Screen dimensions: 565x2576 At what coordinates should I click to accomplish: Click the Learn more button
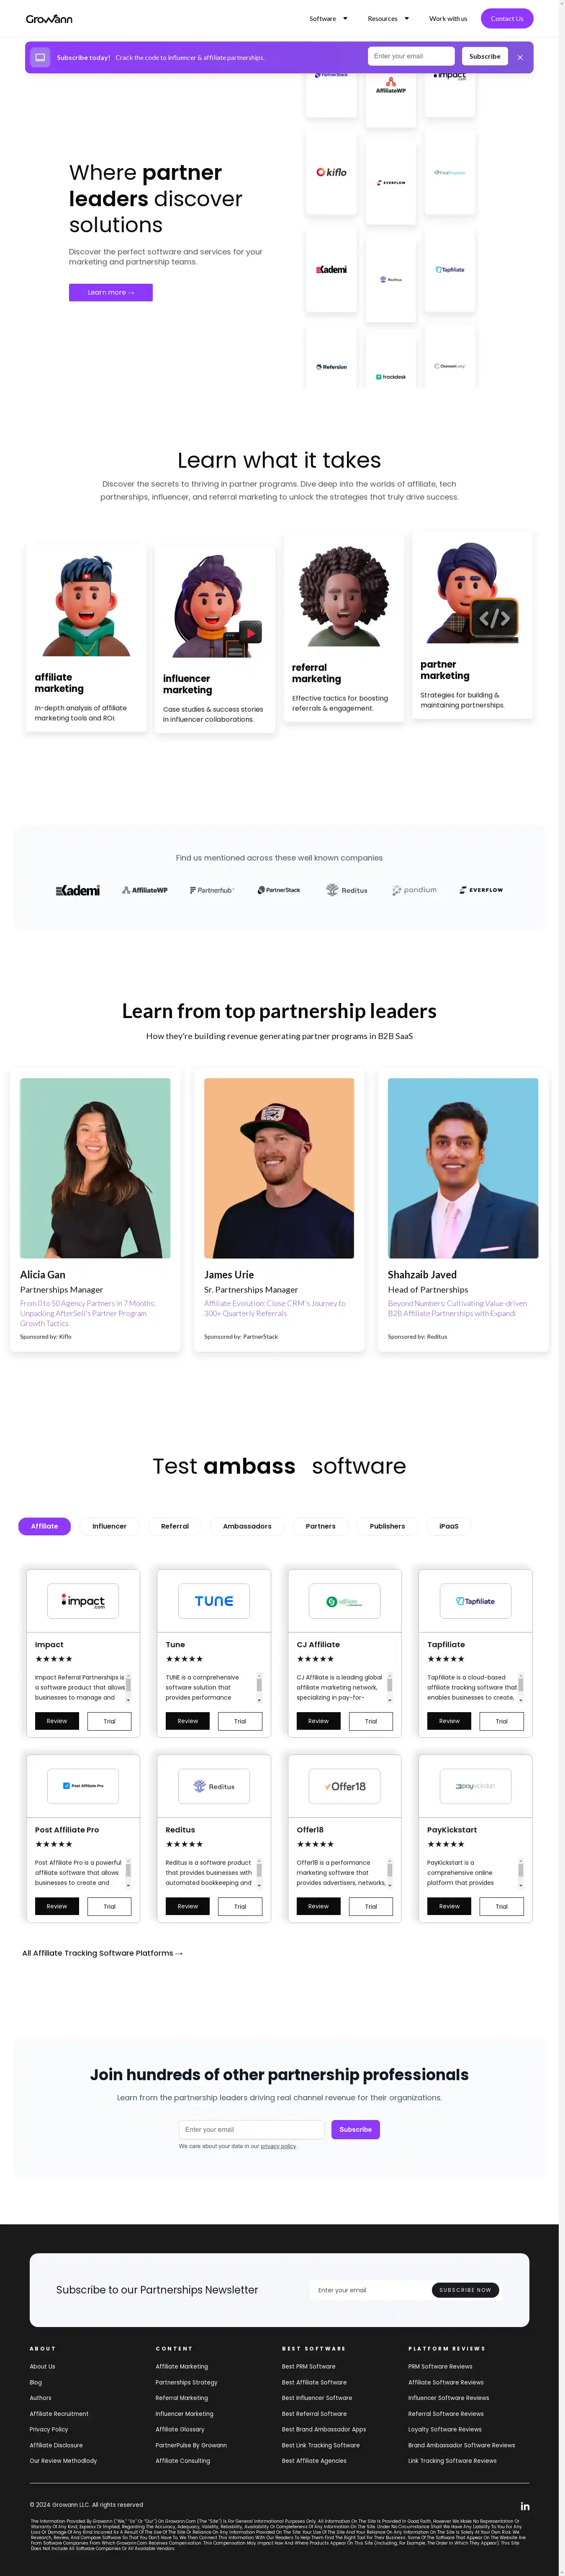tap(111, 292)
